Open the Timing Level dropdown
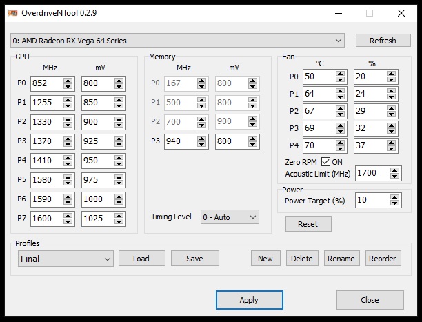This screenshot has width=422, height=322. pos(230,217)
